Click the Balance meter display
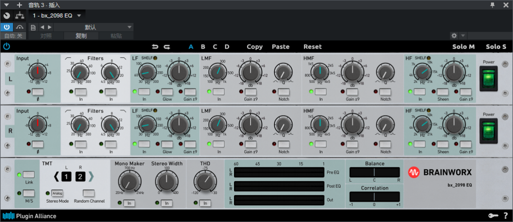The width and height of the screenshot is (513, 222). [x=375, y=172]
